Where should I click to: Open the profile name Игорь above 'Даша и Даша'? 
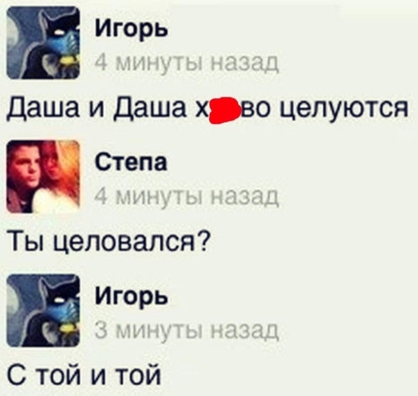point(131,30)
